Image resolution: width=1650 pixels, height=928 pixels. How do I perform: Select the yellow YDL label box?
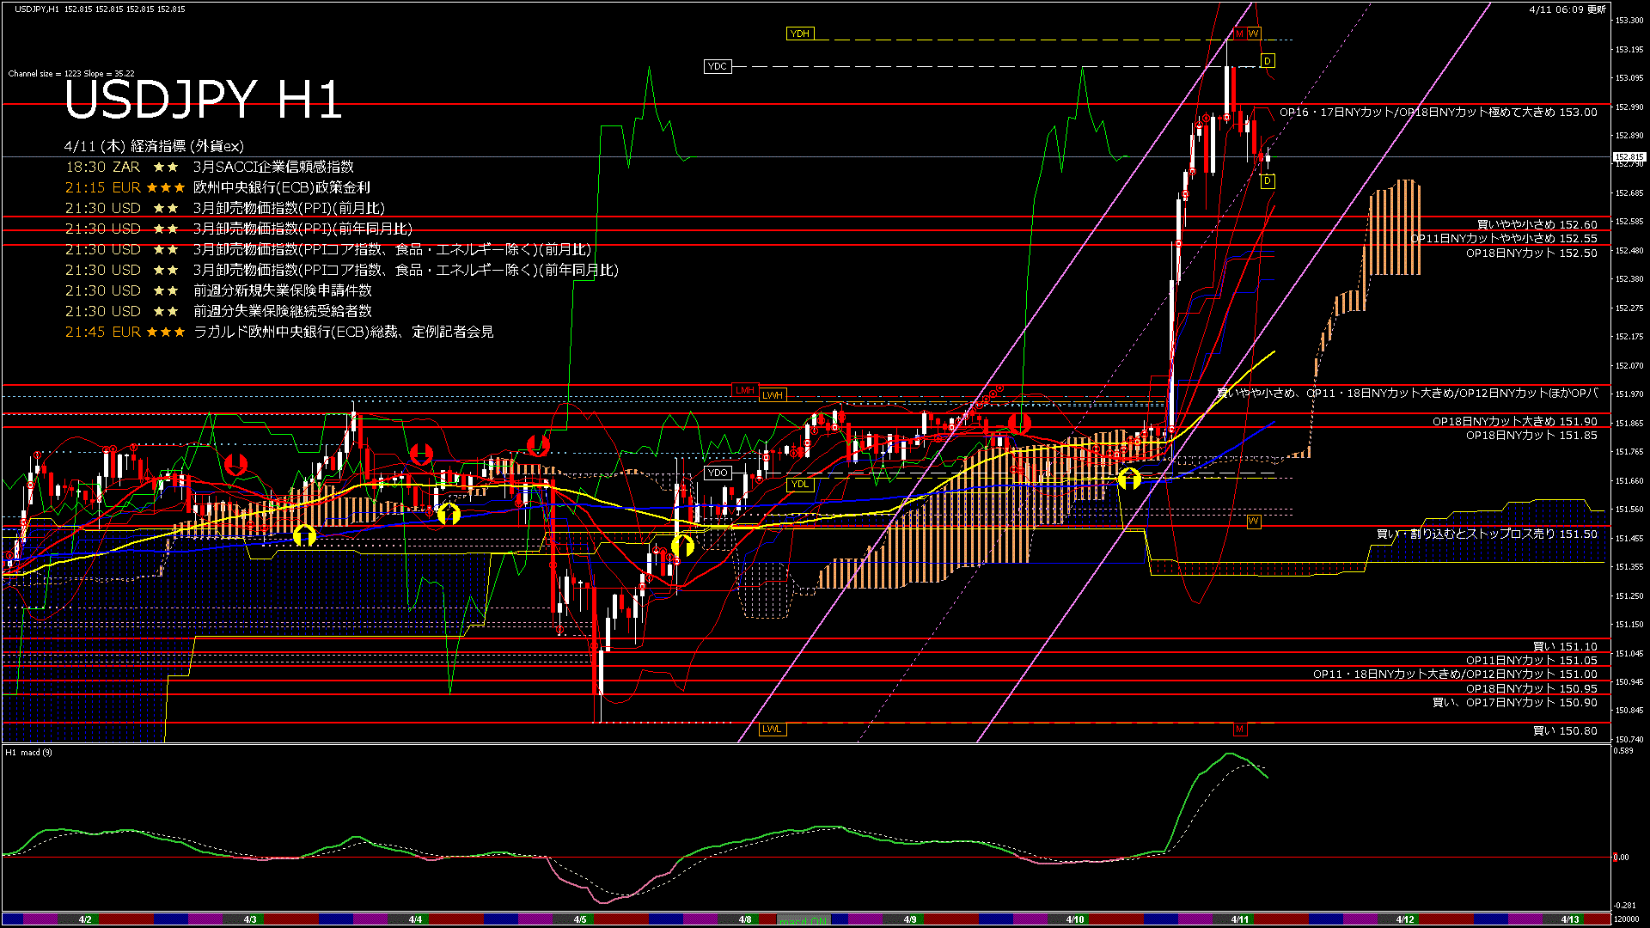tap(799, 484)
